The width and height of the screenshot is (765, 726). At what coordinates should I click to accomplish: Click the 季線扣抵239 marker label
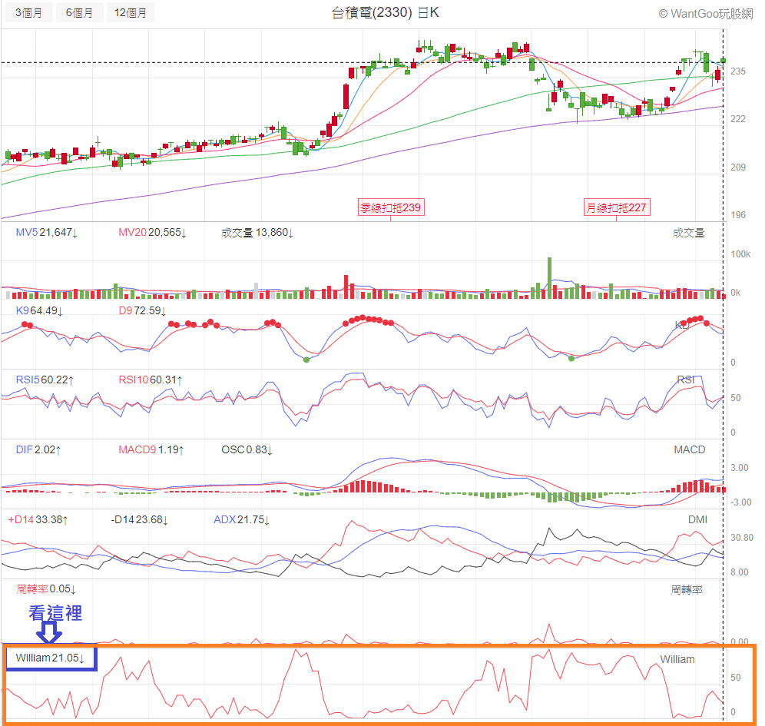391,207
